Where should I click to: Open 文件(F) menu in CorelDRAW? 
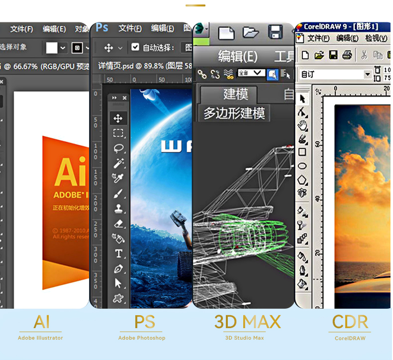(318, 38)
